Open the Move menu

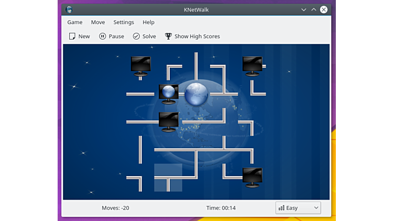point(98,22)
